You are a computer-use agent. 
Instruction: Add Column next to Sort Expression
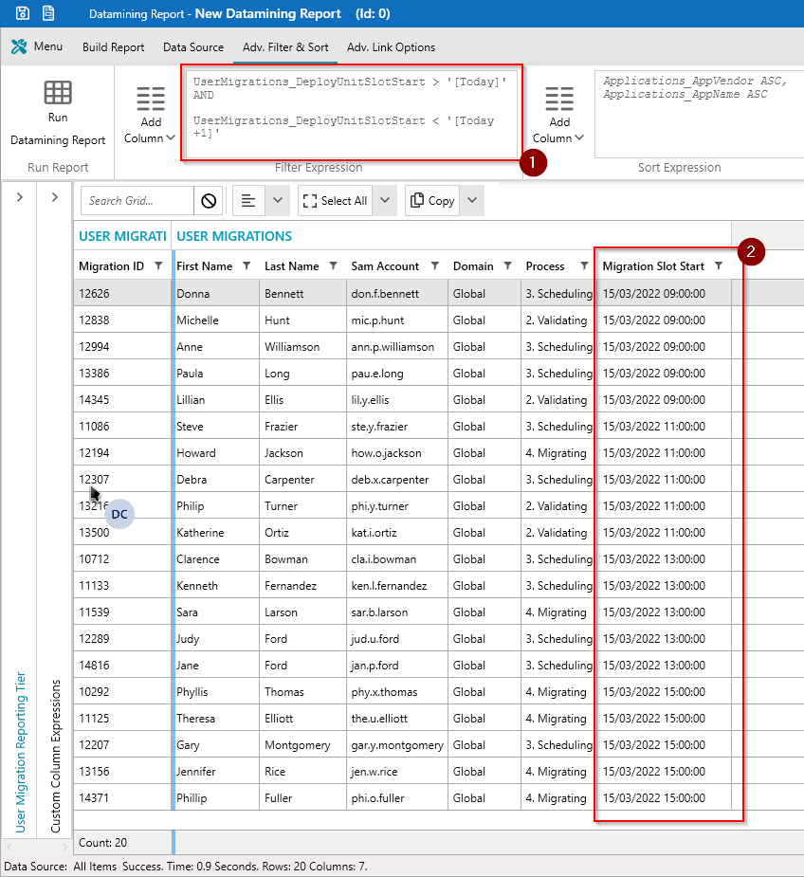point(558,116)
